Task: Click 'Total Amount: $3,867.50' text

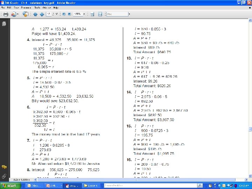Action: (x=154, y=120)
